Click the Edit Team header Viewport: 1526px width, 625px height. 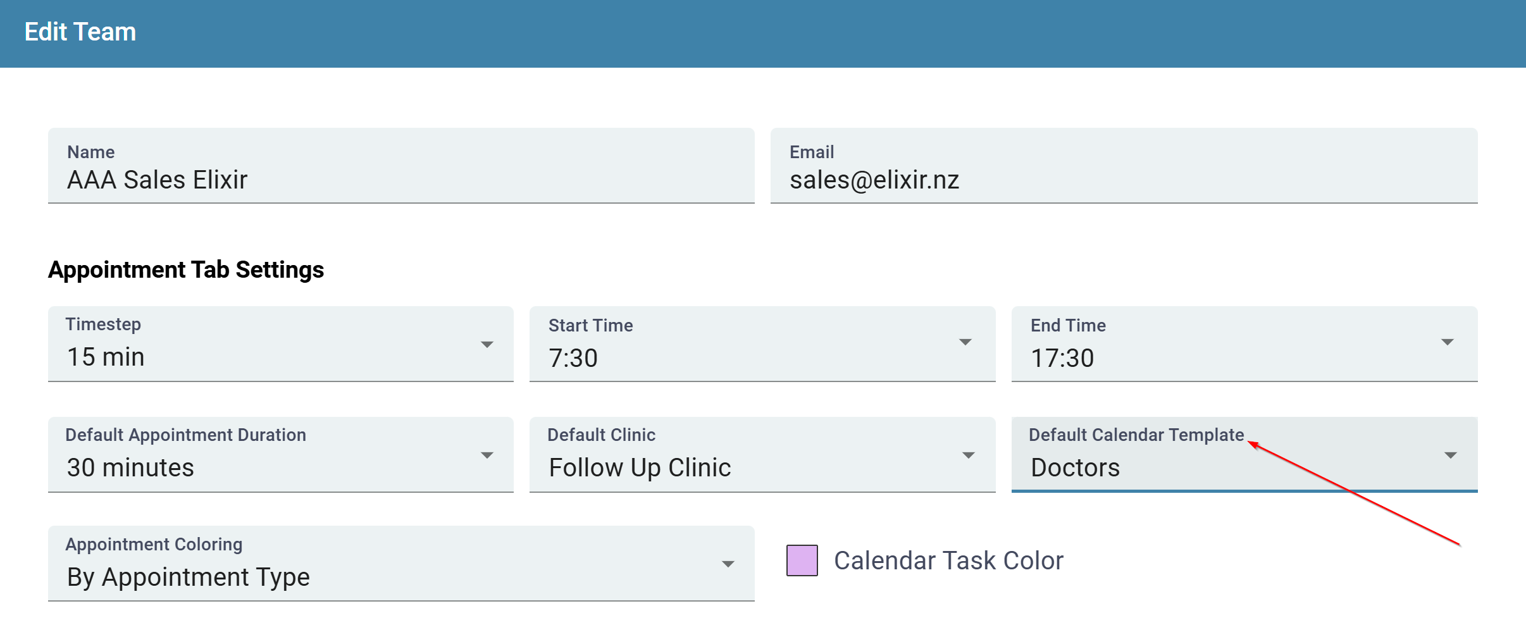coord(80,31)
